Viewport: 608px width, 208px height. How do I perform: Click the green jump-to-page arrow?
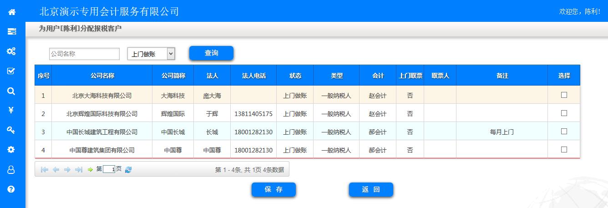coord(90,169)
